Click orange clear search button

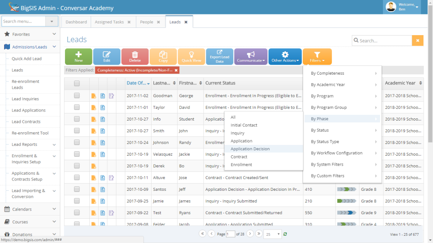418,40
